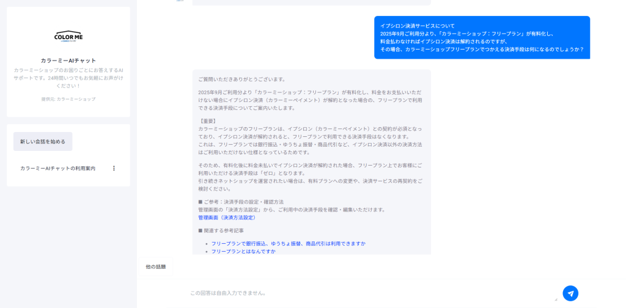Open the フリープランとはなんですか article link
The image size is (626, 308).
[x=243, y=251]
